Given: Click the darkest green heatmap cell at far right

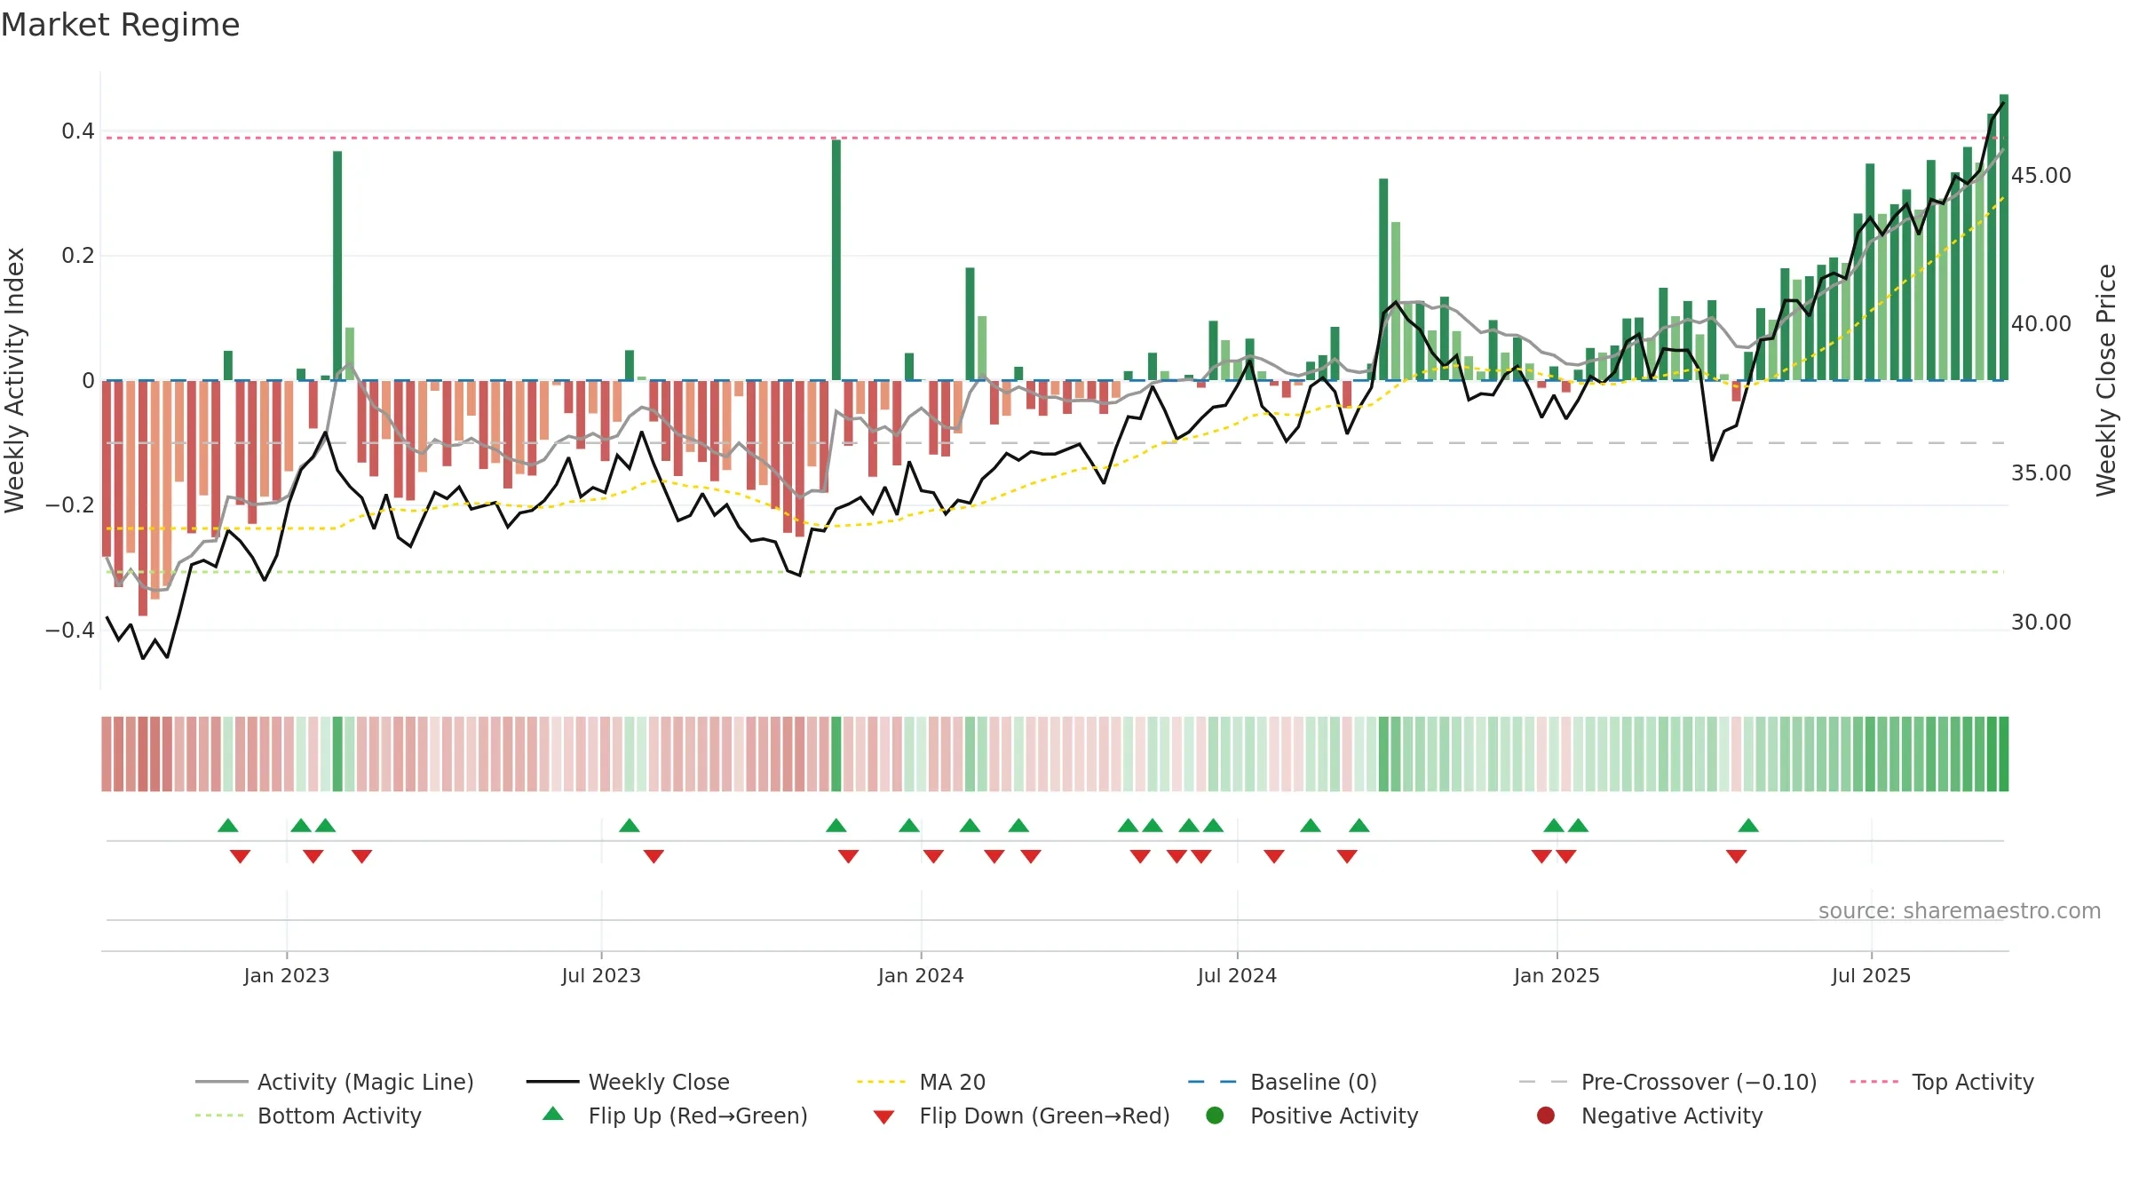Looking at the screenshot, I should point(2004,754).
